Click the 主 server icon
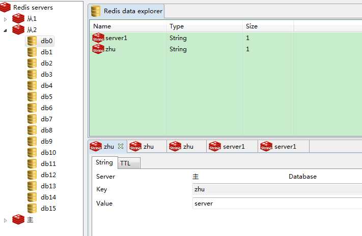Viewport: 362px width, 236px height. tap(18, 219)
